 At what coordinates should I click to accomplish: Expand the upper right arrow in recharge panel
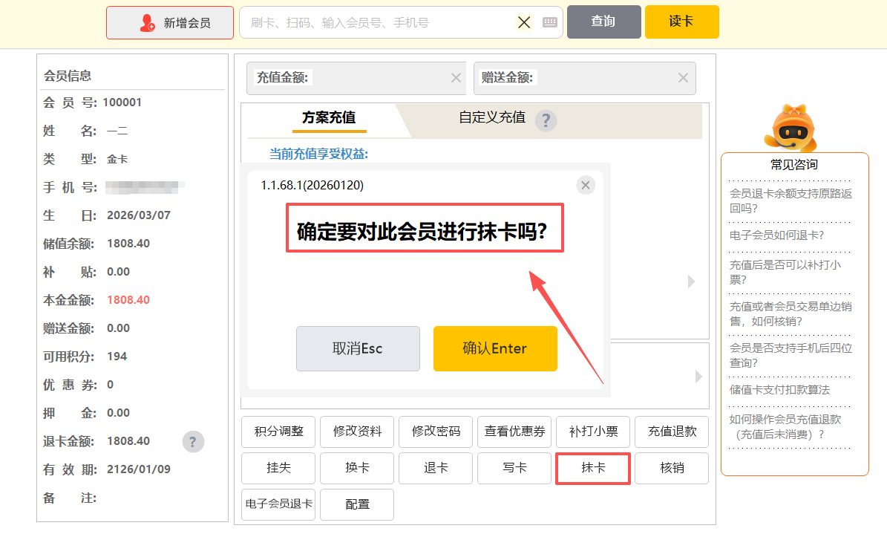(691, 281)
